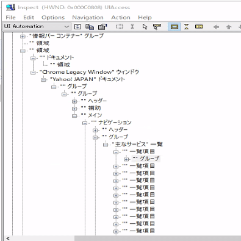Image resolution: width=241 pixels, height=241 pixels.
Task: Open the Navigation menu
Action: coord(88,18)
